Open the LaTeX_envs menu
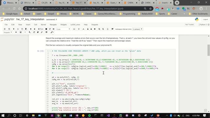Image resolution: width=210 pixels, height=118 pixels. pos(75,25)
